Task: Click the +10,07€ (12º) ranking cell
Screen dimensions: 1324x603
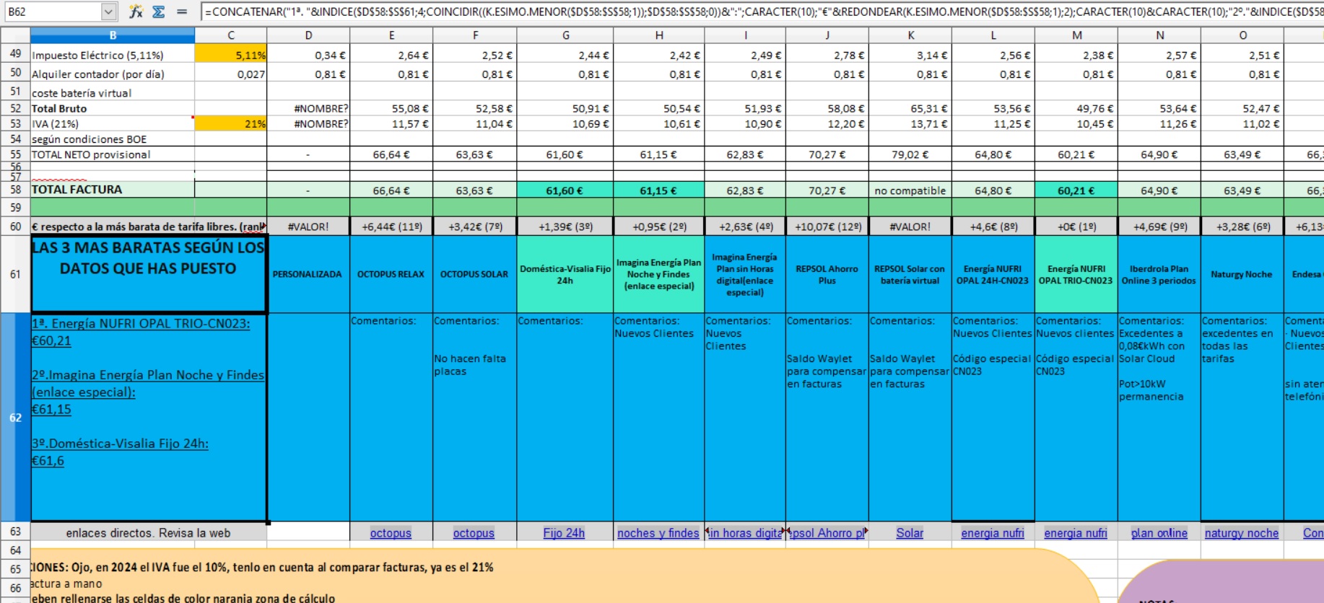Action: click(827, 226)
